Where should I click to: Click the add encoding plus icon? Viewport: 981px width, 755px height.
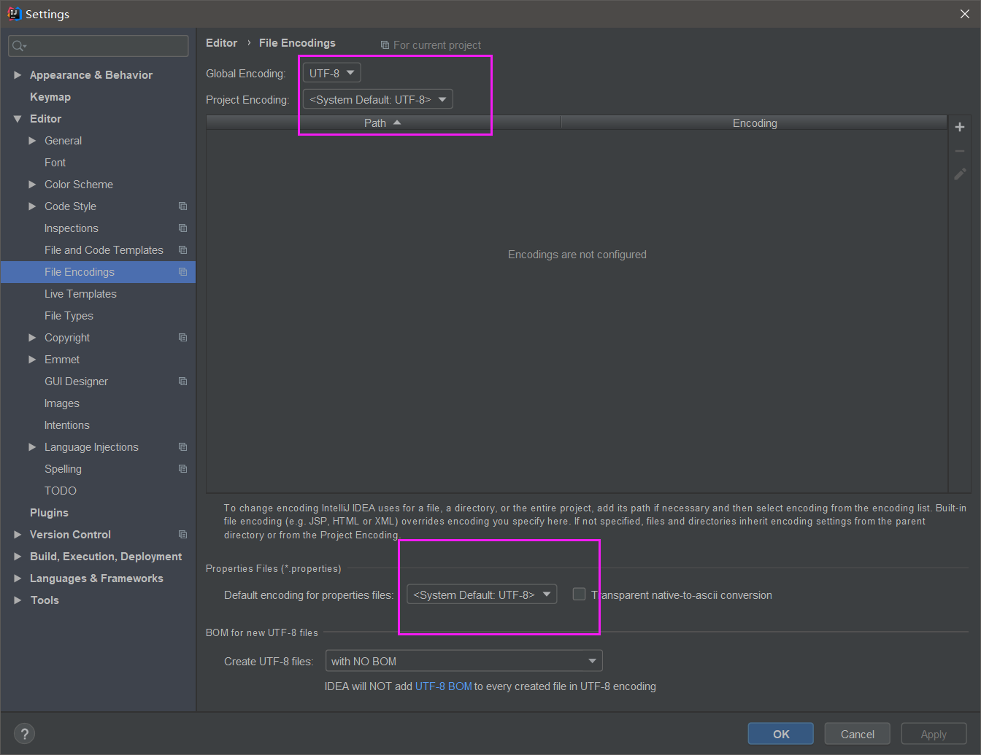click(x=960, y=127)
